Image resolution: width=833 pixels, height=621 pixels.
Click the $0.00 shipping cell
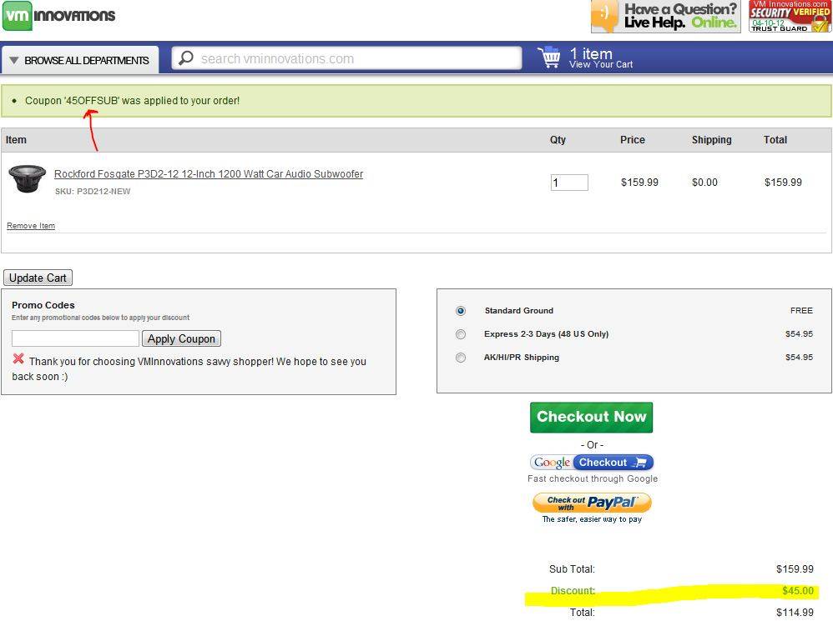pyautogui.click(x=704, y=183)
